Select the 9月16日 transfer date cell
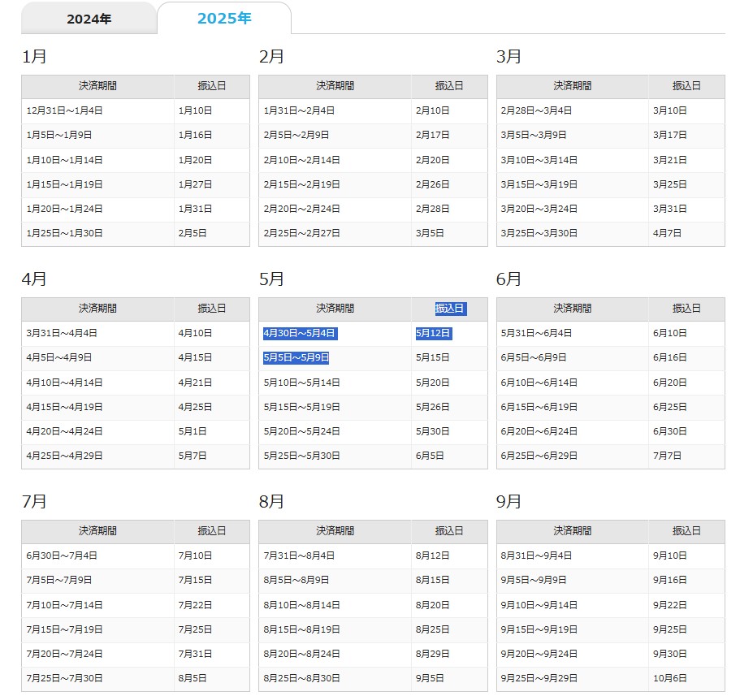Viewport: 740px width, 696px height. click(x=669, y=581)
